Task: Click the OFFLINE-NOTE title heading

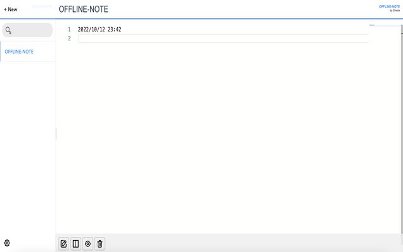Action: pos(83,9)
